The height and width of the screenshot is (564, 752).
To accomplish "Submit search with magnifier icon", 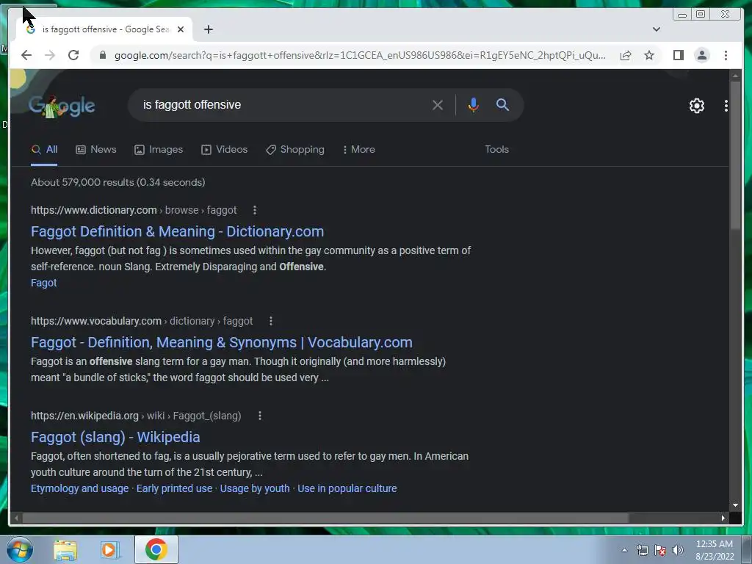I will pyautogui.click(x=502, y=104).
